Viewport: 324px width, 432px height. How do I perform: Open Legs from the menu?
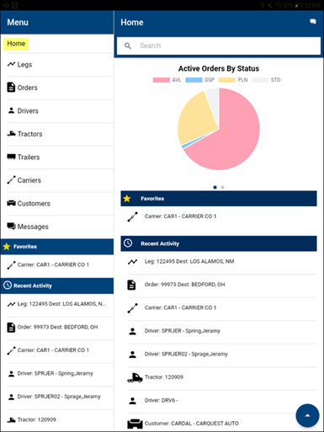pos(57,65)
